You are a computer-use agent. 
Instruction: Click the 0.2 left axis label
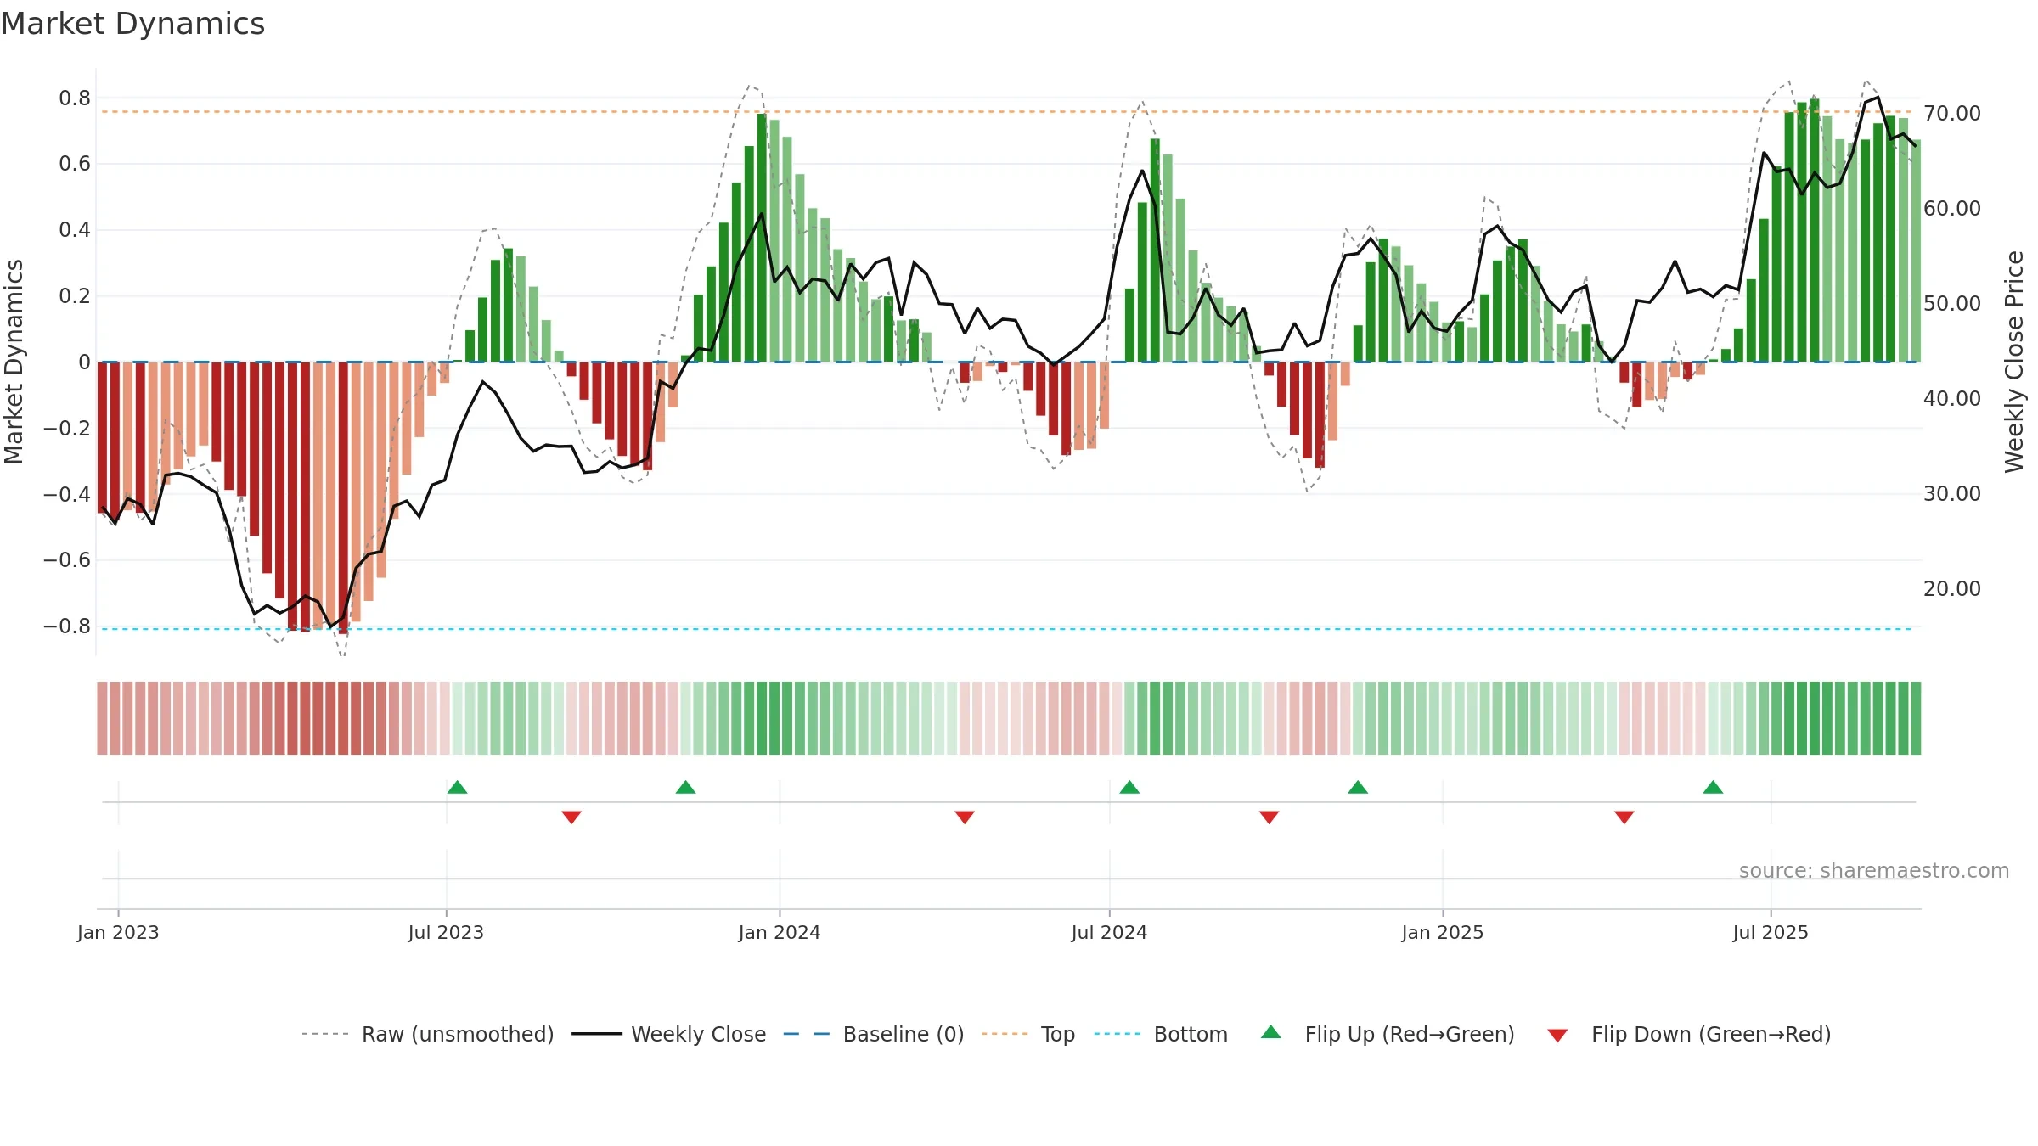click(75, 296)
